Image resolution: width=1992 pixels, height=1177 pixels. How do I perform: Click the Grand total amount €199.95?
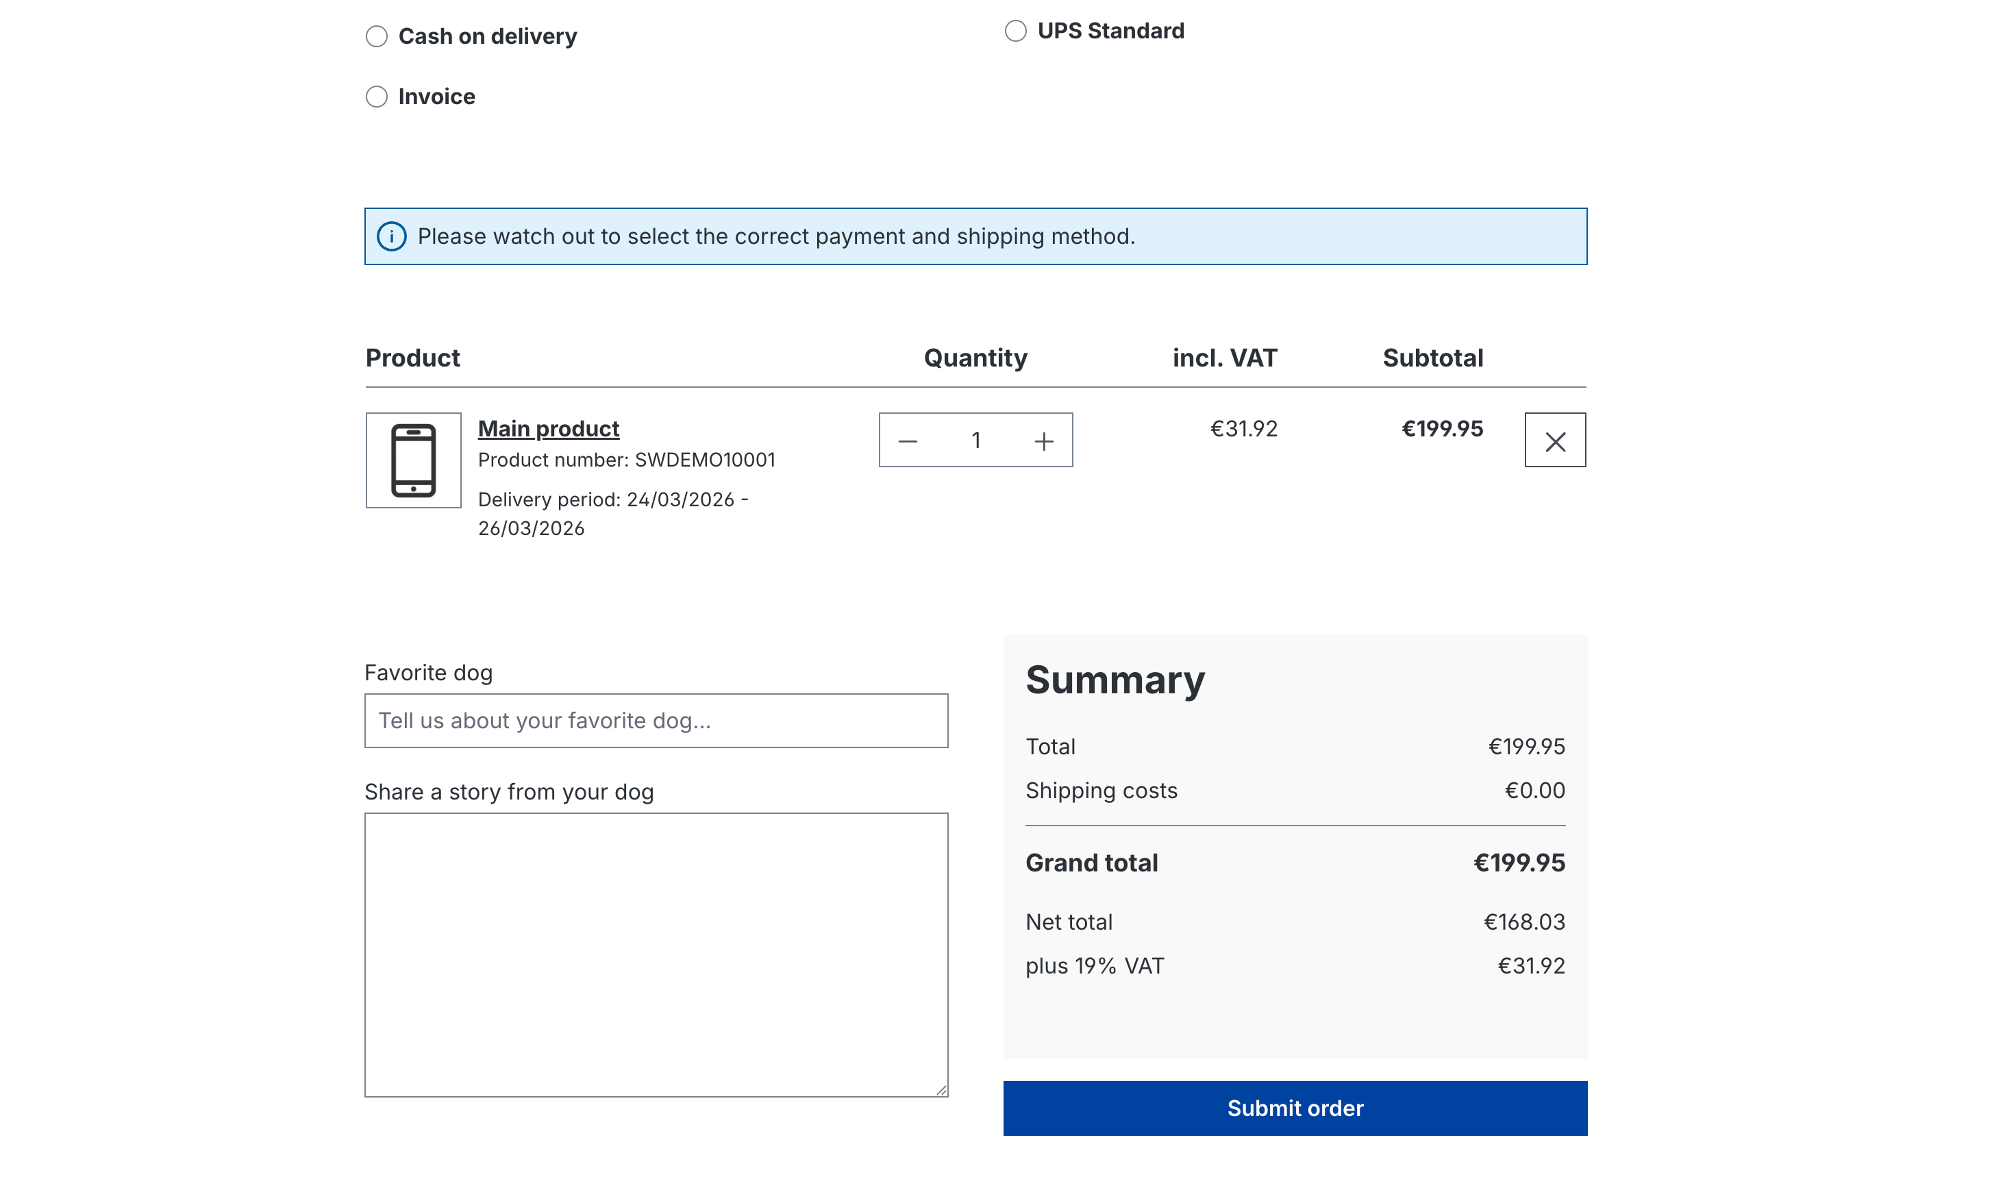click(1519, 863)
